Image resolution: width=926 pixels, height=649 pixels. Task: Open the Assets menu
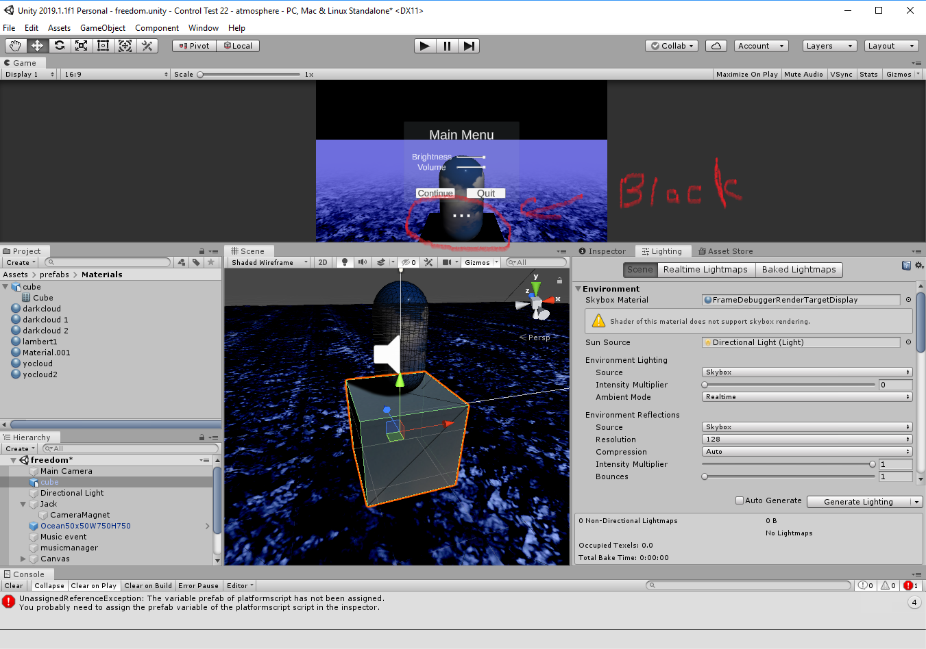click(x=59, y=28)
